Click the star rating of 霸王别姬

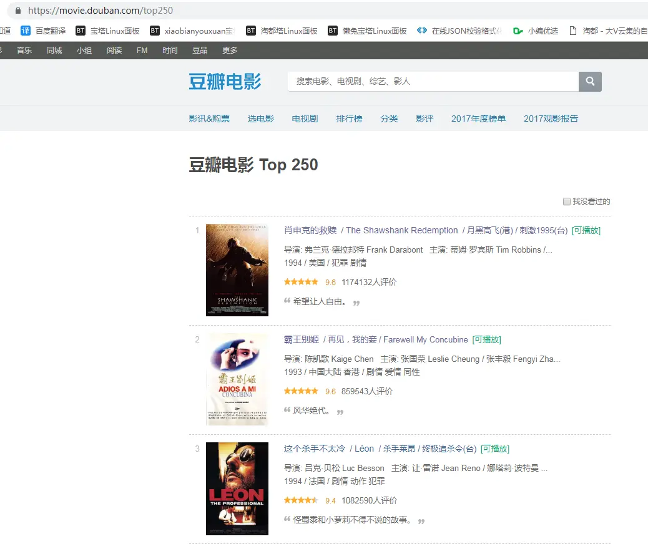(x=301, y=391)
